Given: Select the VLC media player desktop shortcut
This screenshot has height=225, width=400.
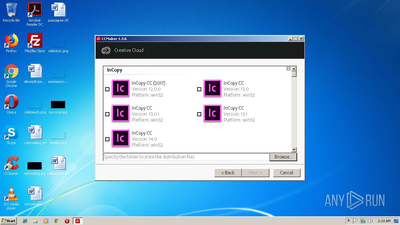Looking at the screenshot, I should point(11,198).
